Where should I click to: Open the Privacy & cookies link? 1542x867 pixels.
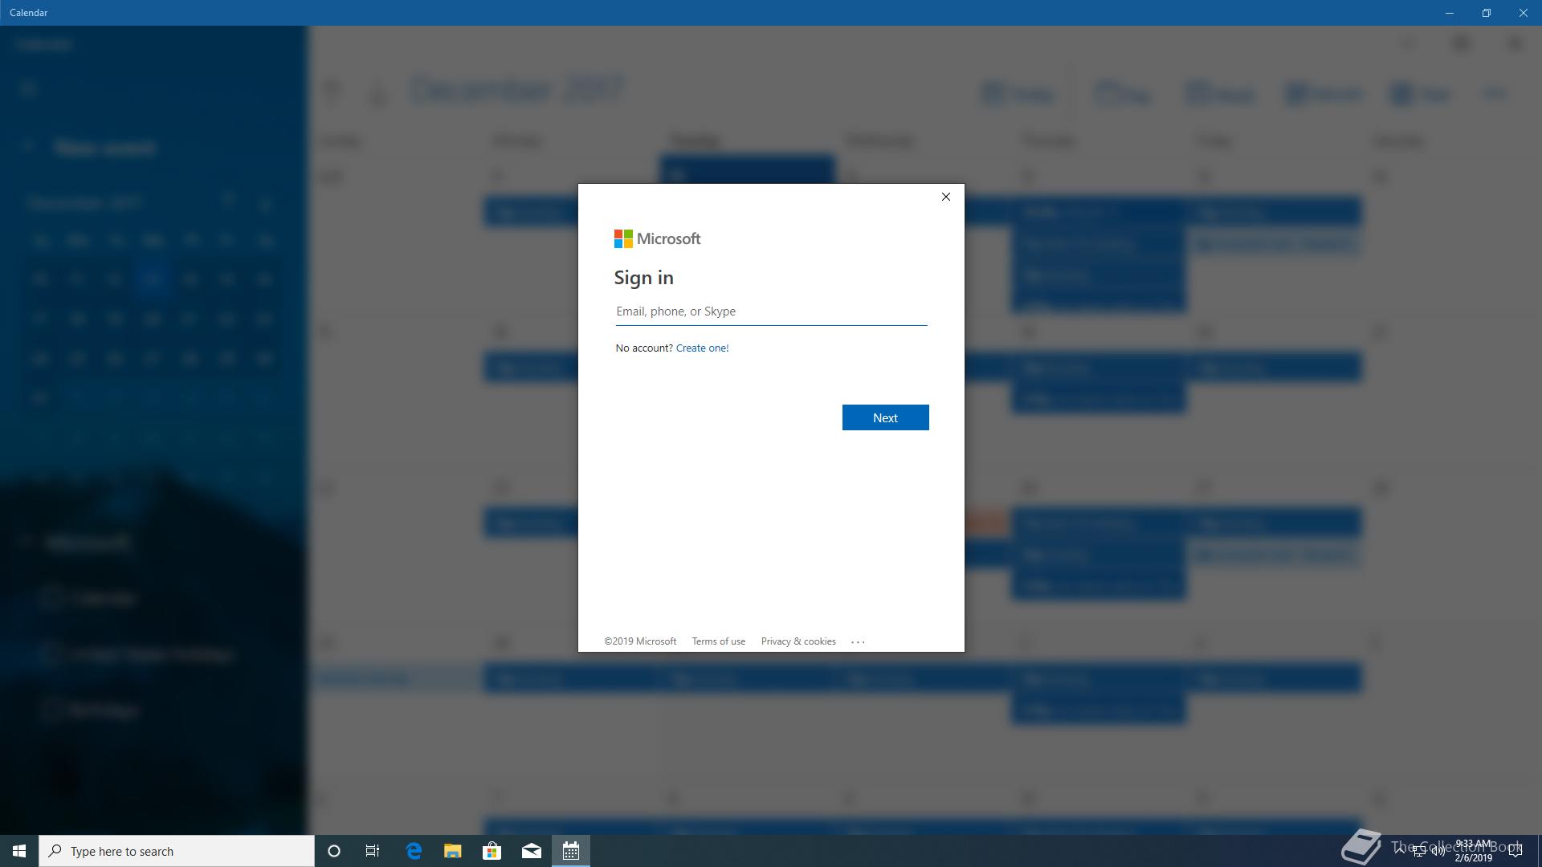(x=798, y=641)
